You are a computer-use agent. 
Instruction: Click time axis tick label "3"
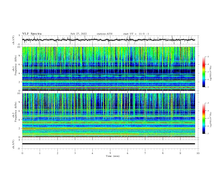pyautogui.click(x=75, y=153)
